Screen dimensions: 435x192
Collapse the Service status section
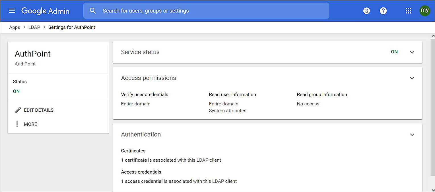point(412,52)
